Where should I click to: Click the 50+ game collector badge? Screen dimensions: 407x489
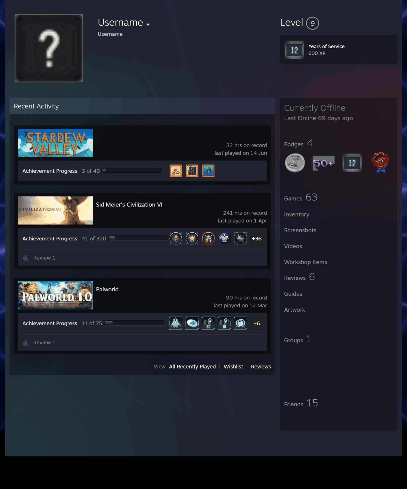click(323, 163)
